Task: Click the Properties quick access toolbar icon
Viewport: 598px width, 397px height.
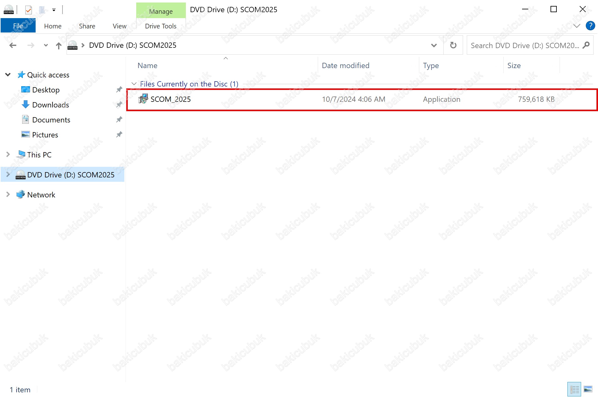Action: (28, 10)
